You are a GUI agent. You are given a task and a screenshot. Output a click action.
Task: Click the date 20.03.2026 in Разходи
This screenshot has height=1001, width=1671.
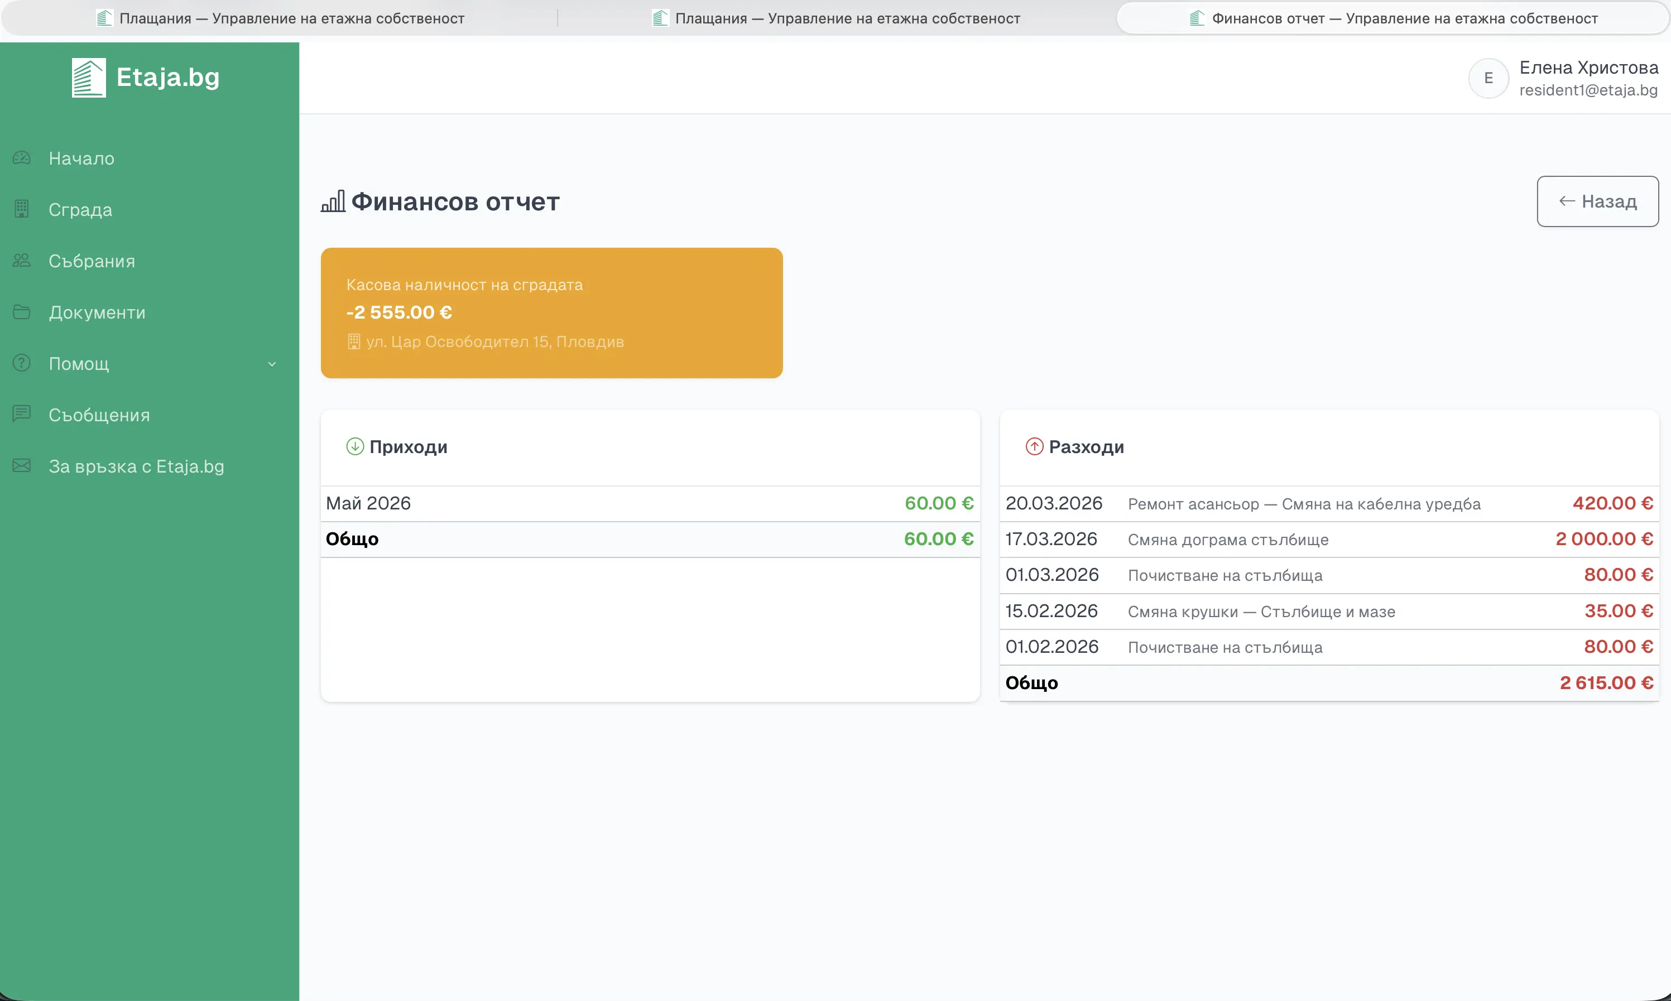[1054, 503]
